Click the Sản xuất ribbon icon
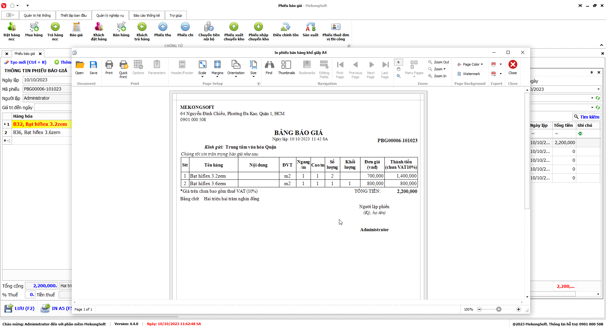The height and width of the screenshot is (327, 606). (x=310, y=30)
